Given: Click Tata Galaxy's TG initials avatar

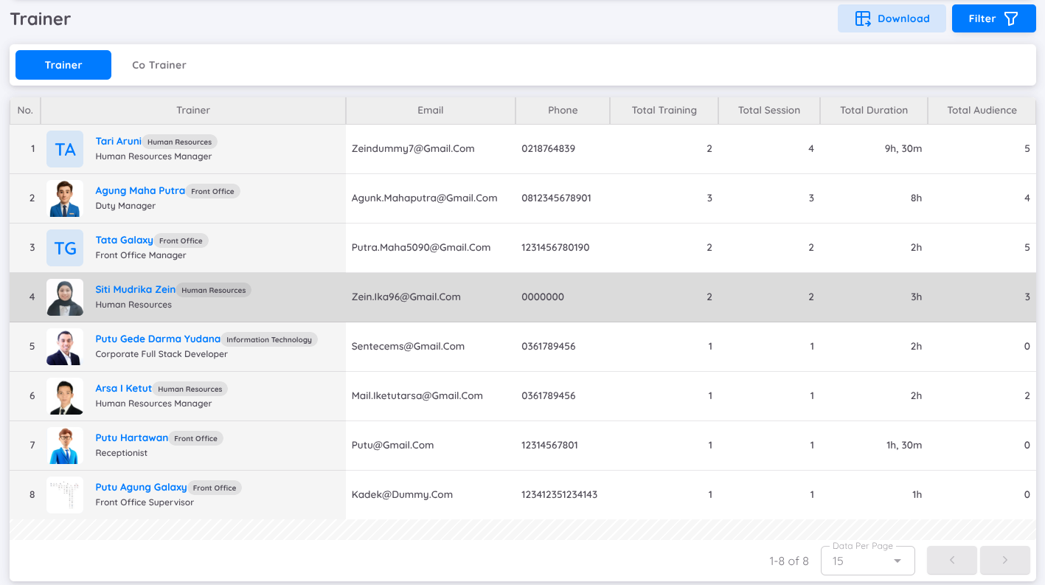Looking at the screenshot, I should click(65, 248).
